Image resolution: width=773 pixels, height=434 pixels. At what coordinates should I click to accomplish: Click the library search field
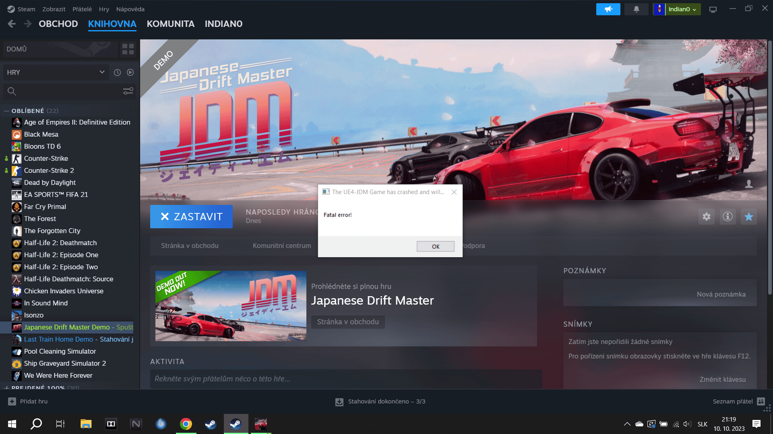point(69,91)
